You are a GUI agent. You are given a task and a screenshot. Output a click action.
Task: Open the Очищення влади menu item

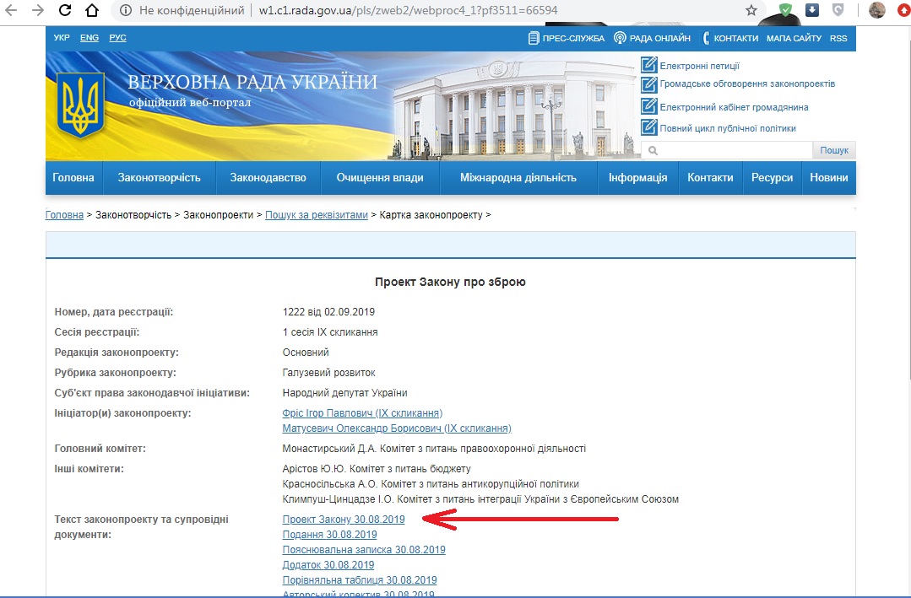point(380,178)
